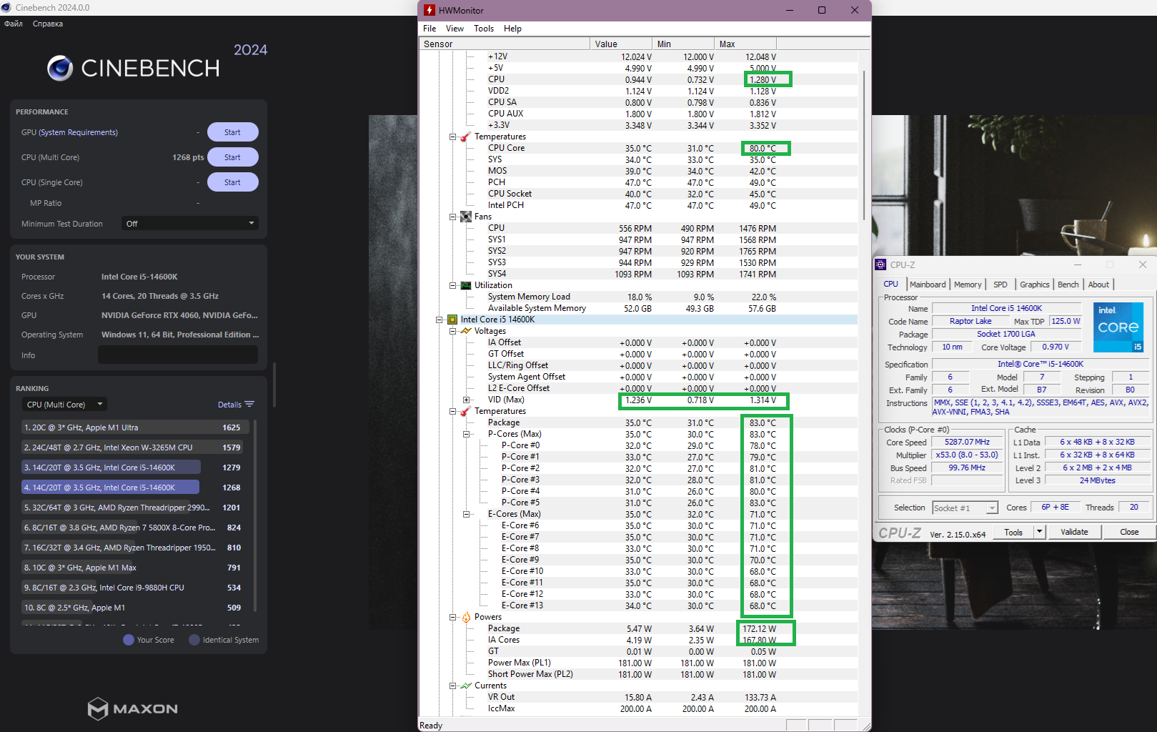The width and height of the screenshot is (1157, 732).
Task: Click the Tools button in CPU-Z
Action: tap(1013, 532)
